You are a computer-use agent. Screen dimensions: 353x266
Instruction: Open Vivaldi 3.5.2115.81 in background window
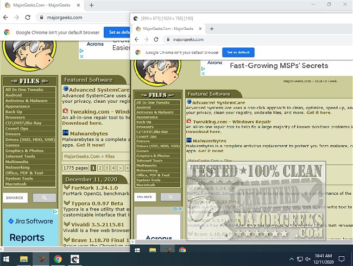coord(97,225)
